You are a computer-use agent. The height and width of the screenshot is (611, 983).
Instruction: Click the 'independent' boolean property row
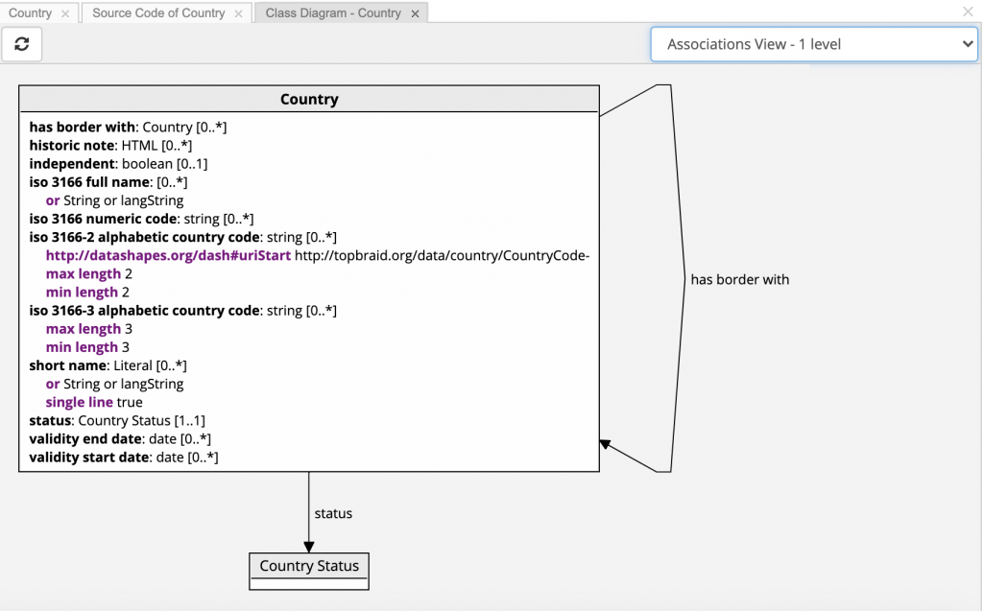tap(118, 164)
